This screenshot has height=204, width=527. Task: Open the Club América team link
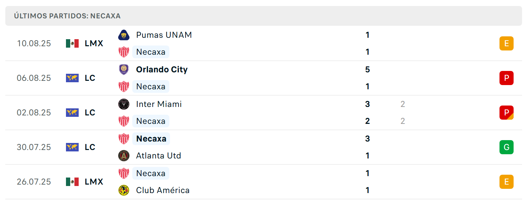click(x=163, y=190)
